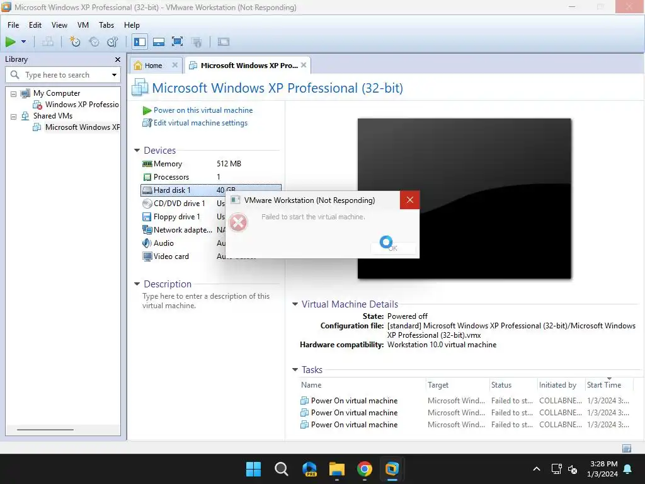
Task: Open the notification bell in system tray
Action: pyautogui.click(x=628, y=469)
